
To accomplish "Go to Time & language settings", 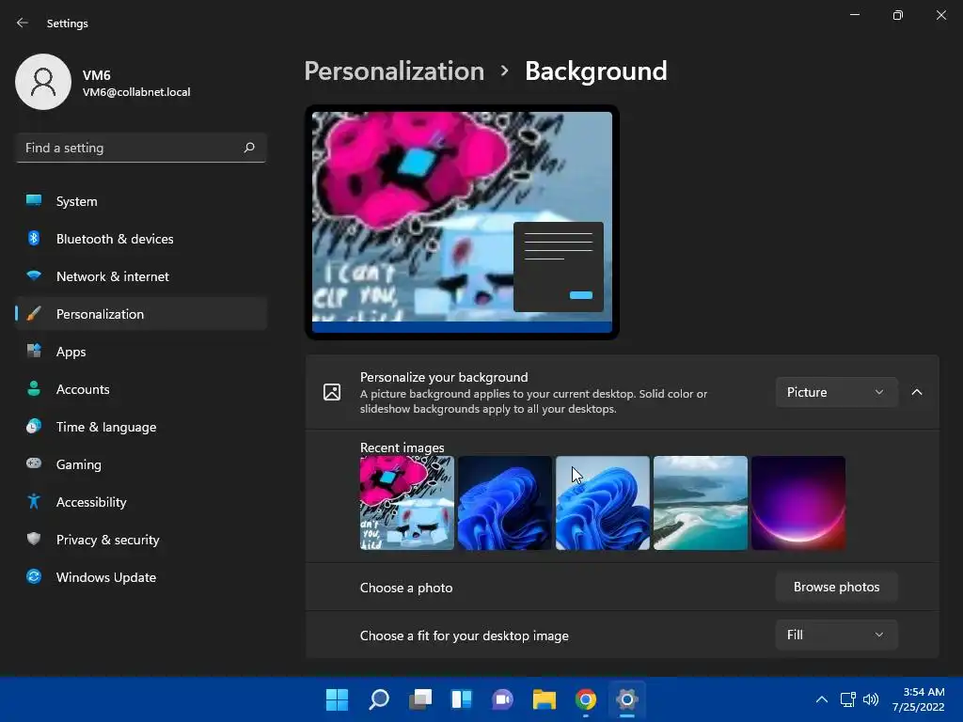I will (141, 427).
